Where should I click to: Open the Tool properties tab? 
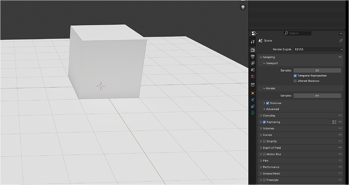252,42
